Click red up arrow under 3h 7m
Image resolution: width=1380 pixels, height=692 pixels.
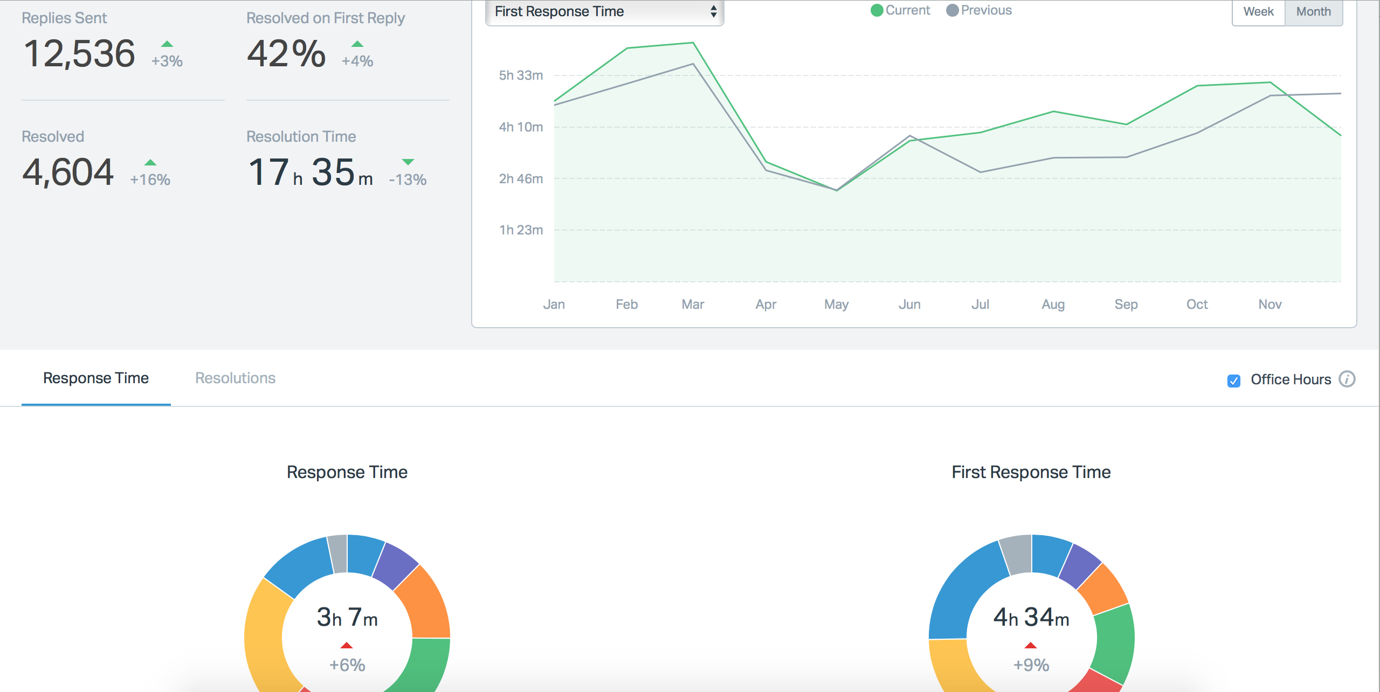pos(347,645)
